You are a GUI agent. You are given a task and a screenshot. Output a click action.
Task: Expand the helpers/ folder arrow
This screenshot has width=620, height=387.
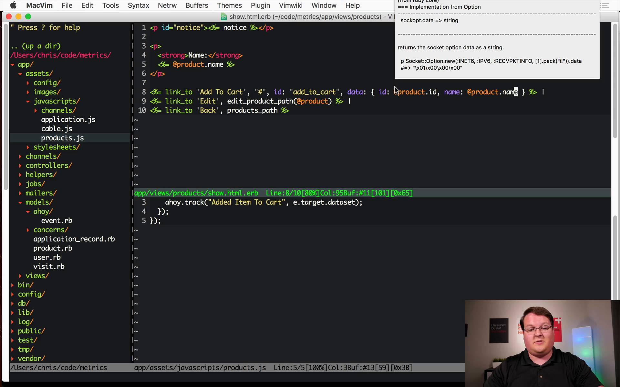20,175
